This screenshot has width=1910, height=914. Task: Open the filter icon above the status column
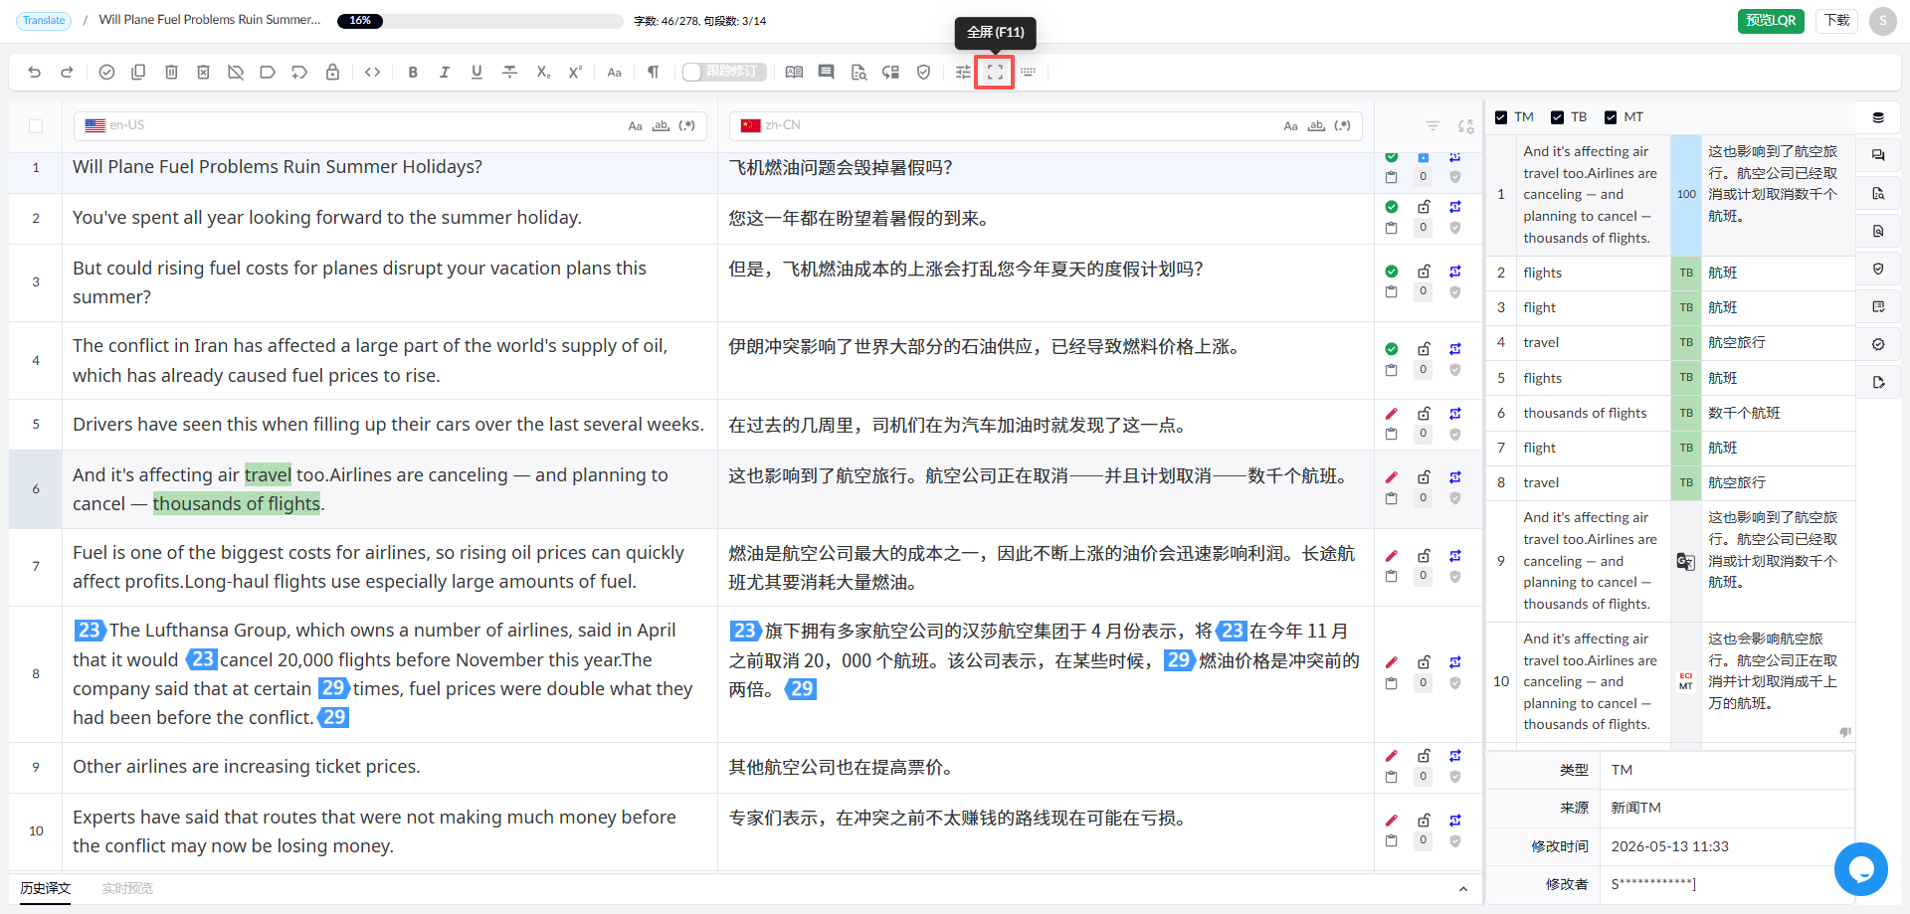[x=1432, y=126]
